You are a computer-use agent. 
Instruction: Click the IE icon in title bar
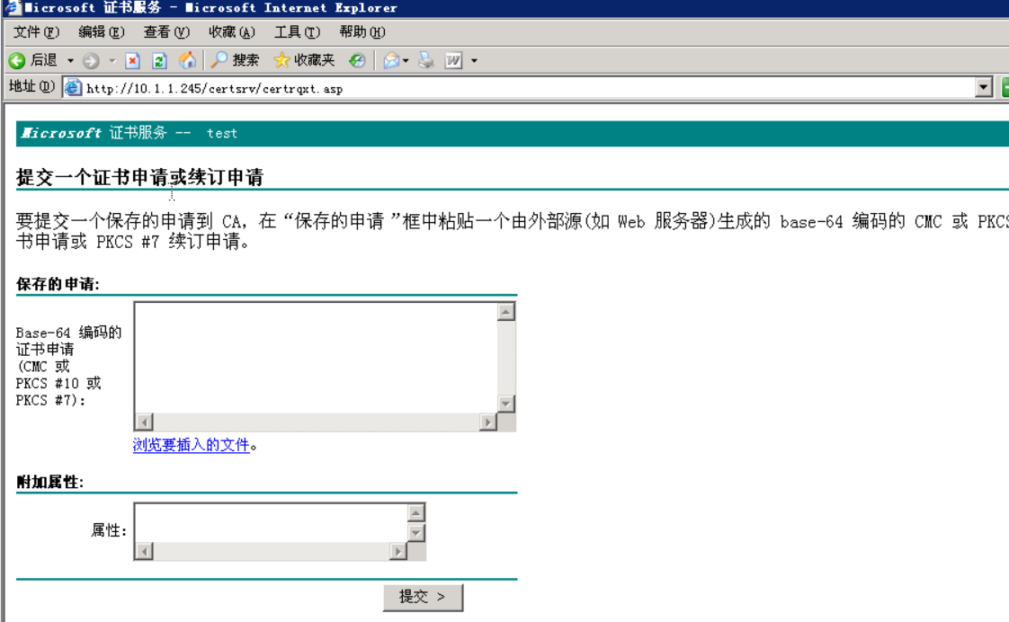tap(12, 8)
